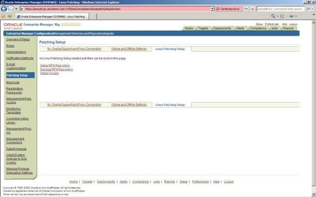Open the Home tab in Grid Control
The image size is (316, 197).
point(189,28)
